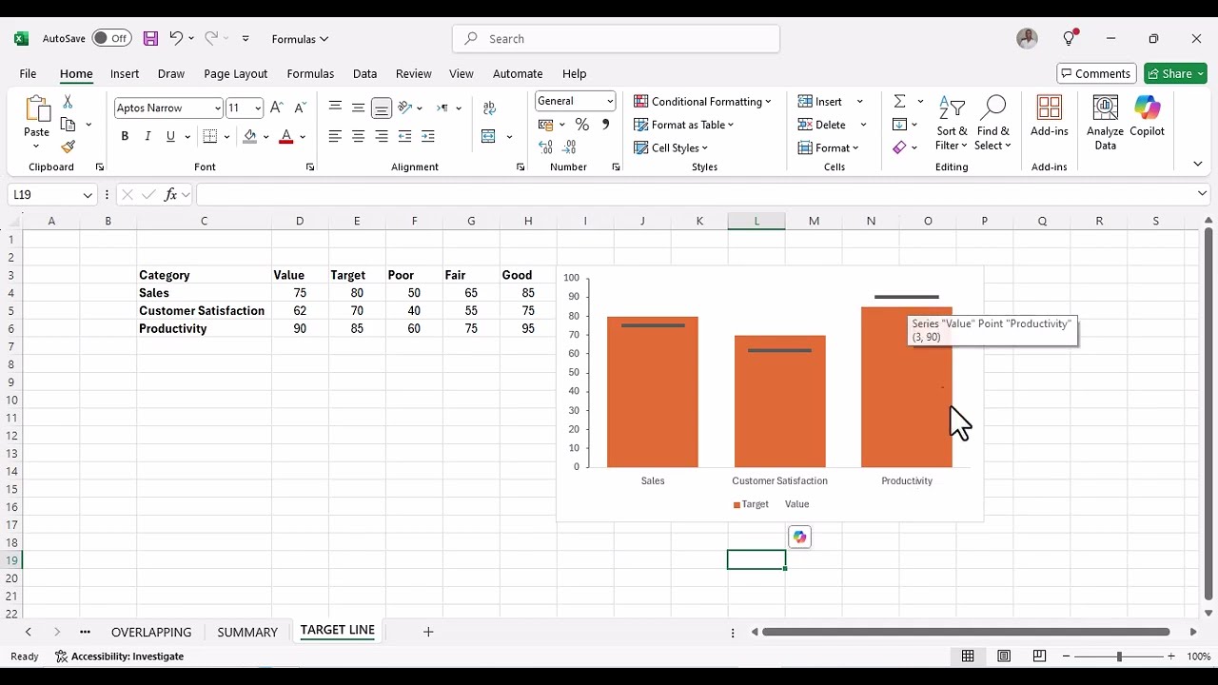Click the Format Painter brush icon
This screenshot has width=1218, height=685.
pyautogui.click(x=68, y=147)
